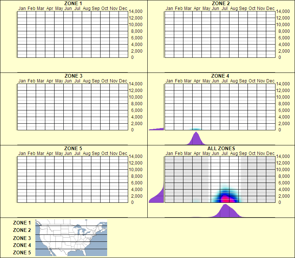295x258 pixels.
Task: Click the ZONE 2 label in the legend
Action: pos(21,230)
